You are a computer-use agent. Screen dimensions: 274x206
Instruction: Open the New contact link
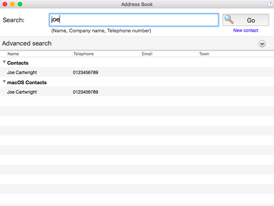pos(246,30)
